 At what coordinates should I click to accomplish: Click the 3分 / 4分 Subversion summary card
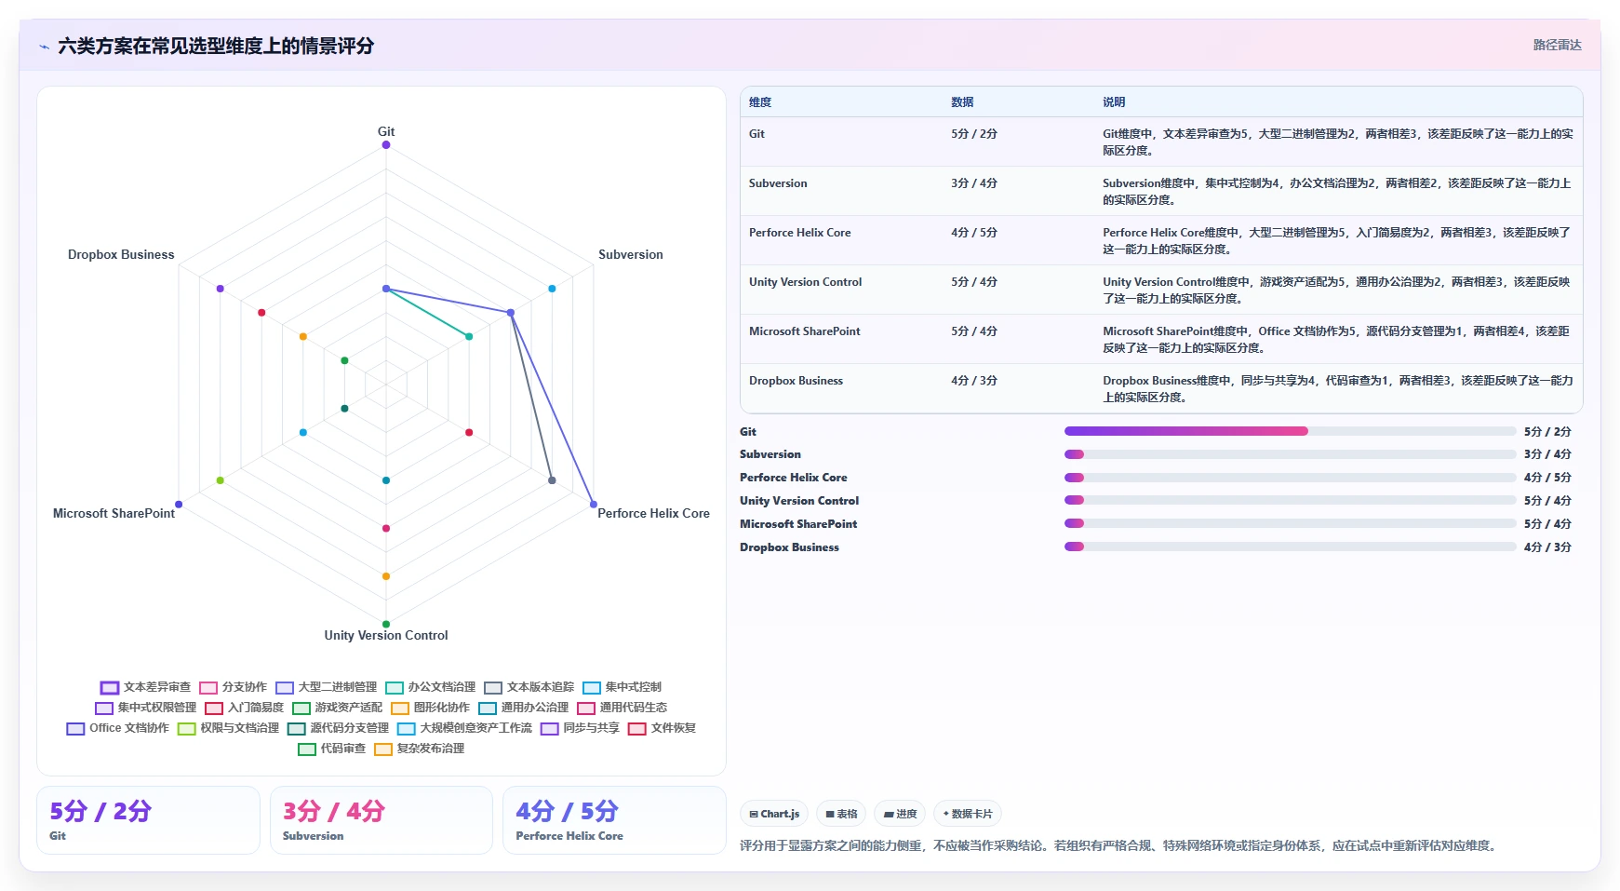(x=381, y=820)
